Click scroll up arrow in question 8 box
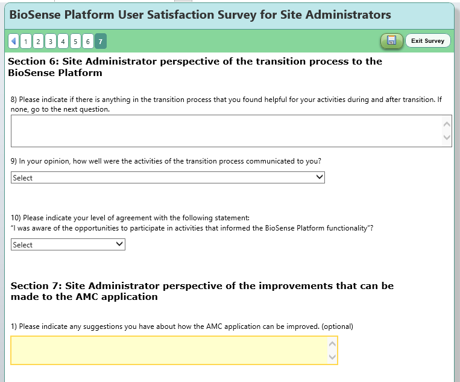Screen dimensions: 460x382 (447, 124)
